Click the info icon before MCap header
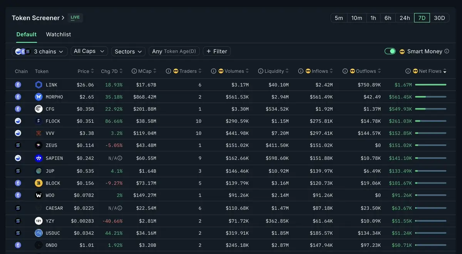The width and height of the screenshot is (462, 254). point(134,71)
